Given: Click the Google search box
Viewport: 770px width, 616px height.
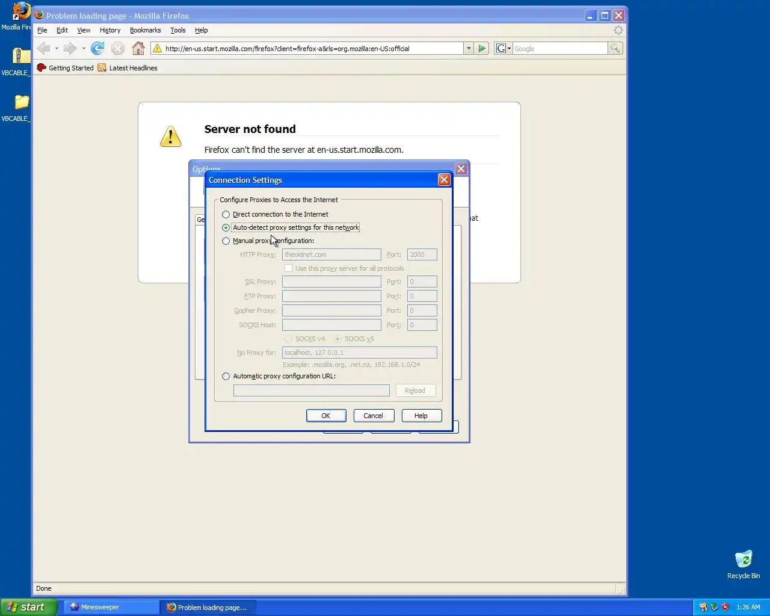Looking at the screenshot, I should pyautogui.click(x=559, y=48).
